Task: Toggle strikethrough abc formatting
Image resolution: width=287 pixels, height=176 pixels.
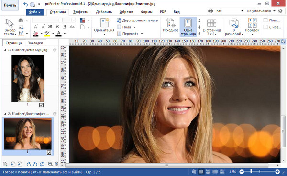Action: (72, 27)
